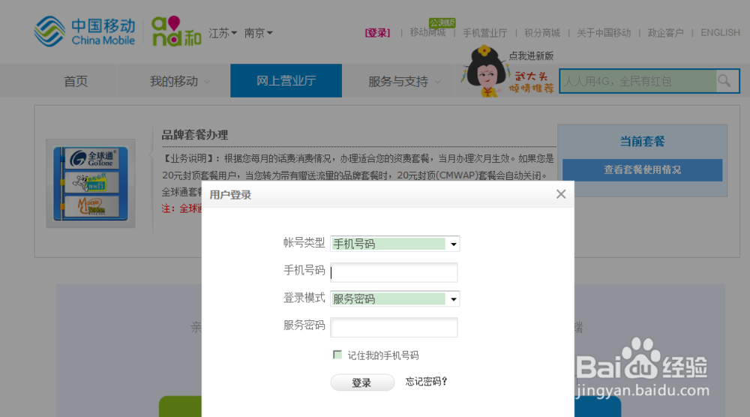Open 关于中国移动 link
This screenshot has height=417, width=750.
pos(604,33)
